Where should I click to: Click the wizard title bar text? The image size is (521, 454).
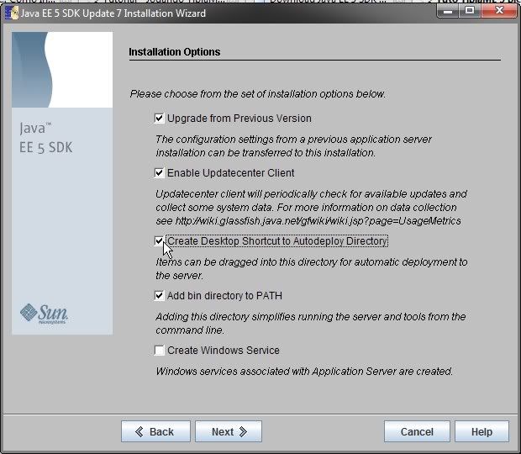click(113, 13)
